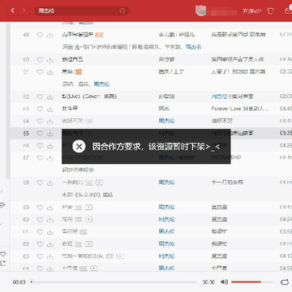The image size is (292, 292).
Task: Like song number 54 with heart
Action: (40, 121)
